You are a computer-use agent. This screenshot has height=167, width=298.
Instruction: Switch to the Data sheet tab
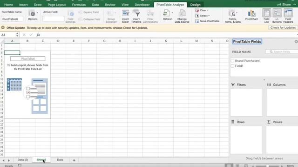(60, 160)
